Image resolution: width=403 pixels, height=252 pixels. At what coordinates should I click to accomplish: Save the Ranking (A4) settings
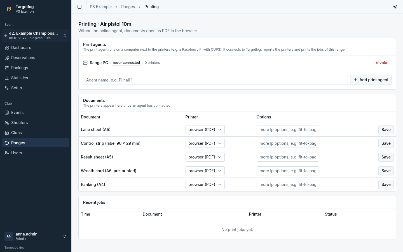[386, 185]
